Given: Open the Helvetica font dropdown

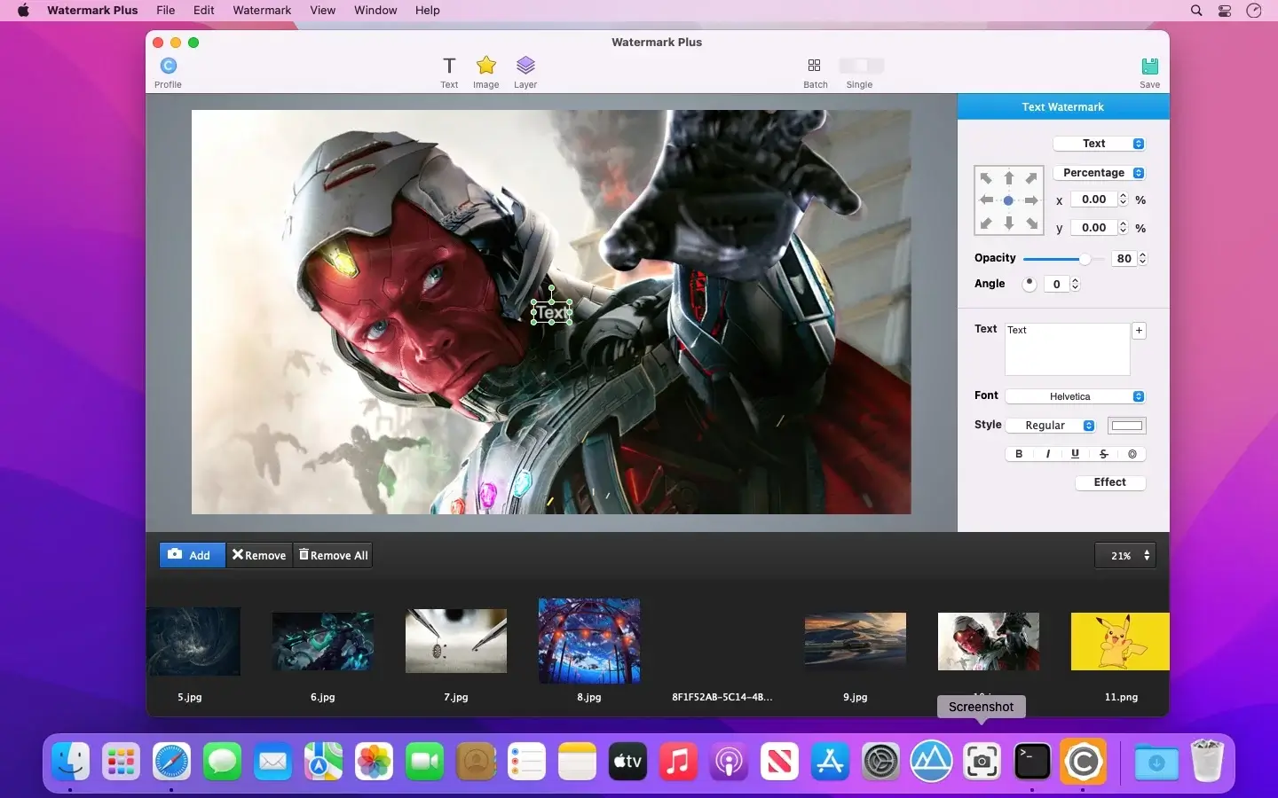Looking at the screenshot, I should 1076,396.
